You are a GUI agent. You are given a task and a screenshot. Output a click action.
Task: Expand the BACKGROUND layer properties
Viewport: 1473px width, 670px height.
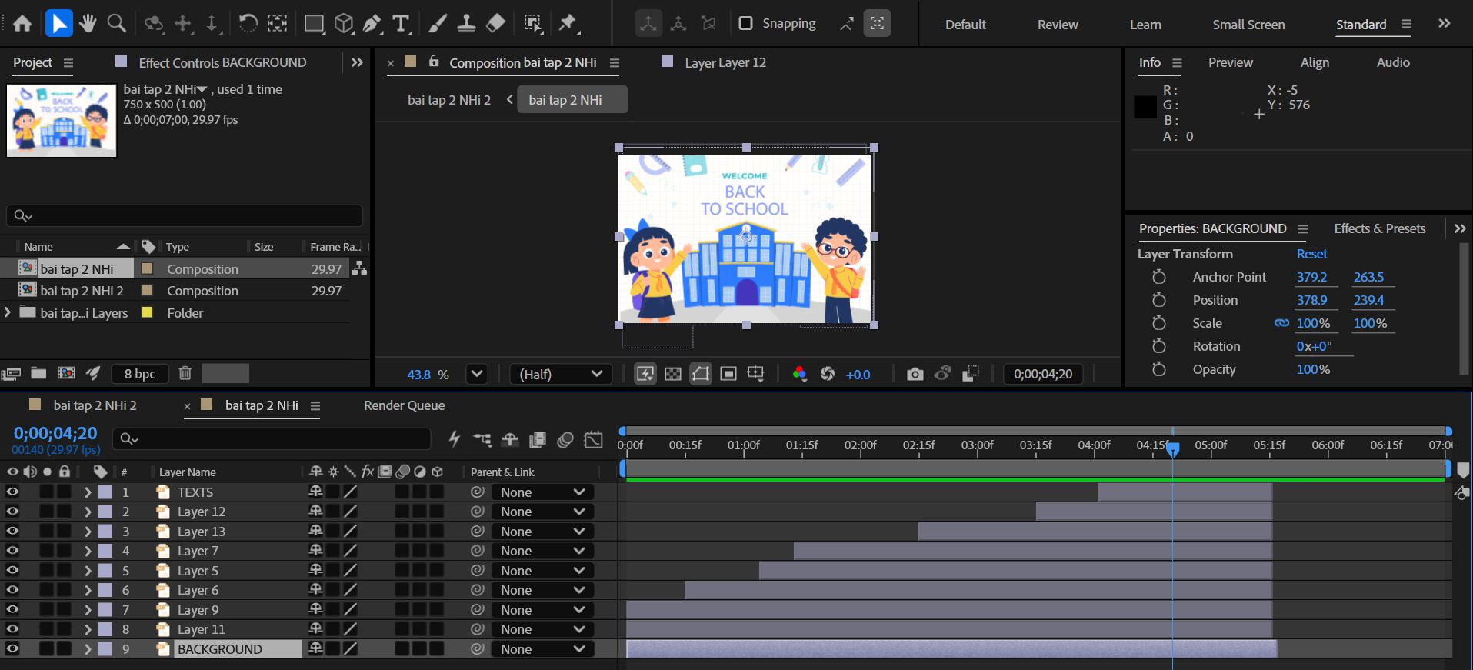(x=88, y=648)
